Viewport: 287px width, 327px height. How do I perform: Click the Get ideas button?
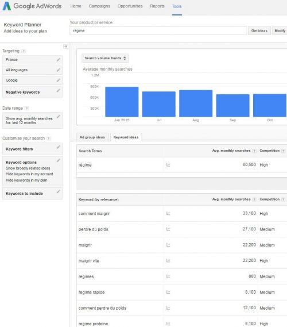tap(259, 30)
